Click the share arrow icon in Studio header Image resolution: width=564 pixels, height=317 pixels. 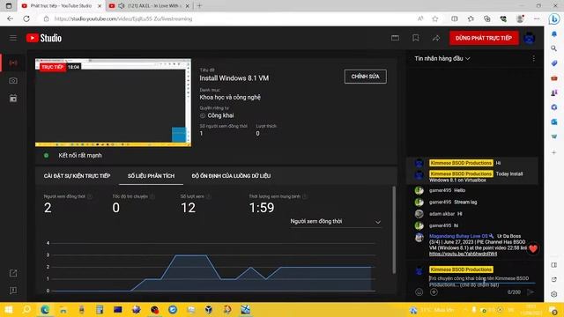436,38
